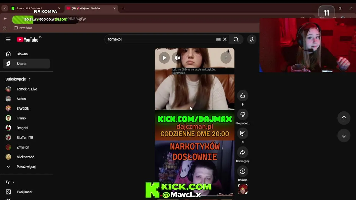The image size is (356, 200).
Task: Clear the search text with X
Action: [x=225, y=39]
